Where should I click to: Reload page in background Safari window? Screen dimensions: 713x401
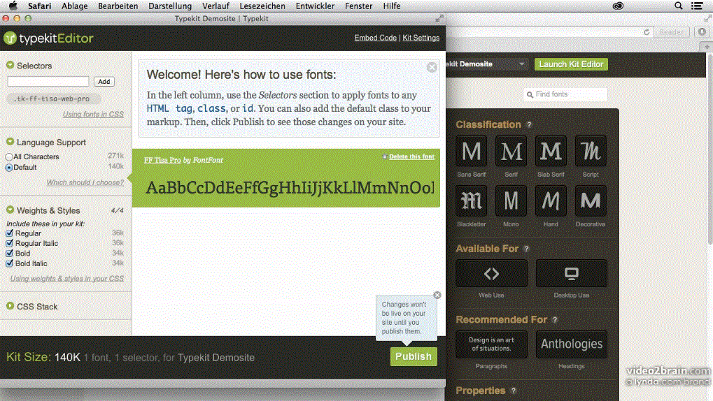click(647, 32)
